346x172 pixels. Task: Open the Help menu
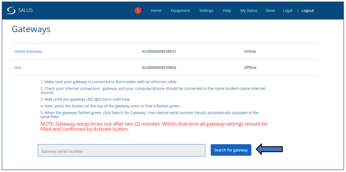click(227, 10)
